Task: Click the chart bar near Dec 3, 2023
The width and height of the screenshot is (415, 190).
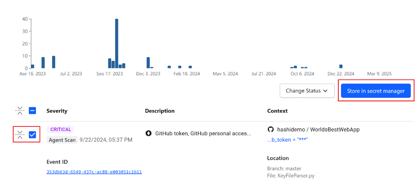Action: click(x=148, y=62)
